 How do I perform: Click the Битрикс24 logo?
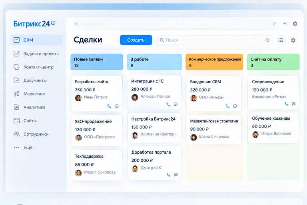tap(32, 24)
